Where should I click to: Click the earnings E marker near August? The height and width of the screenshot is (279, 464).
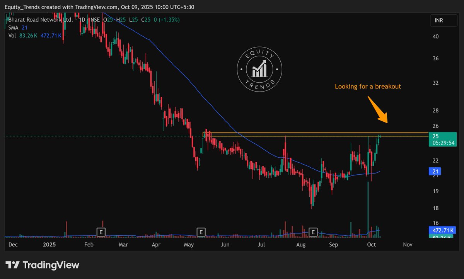coord(314,232)
